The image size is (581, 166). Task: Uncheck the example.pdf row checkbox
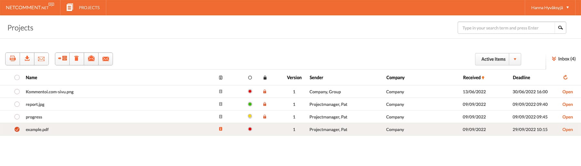click(17, 130)
